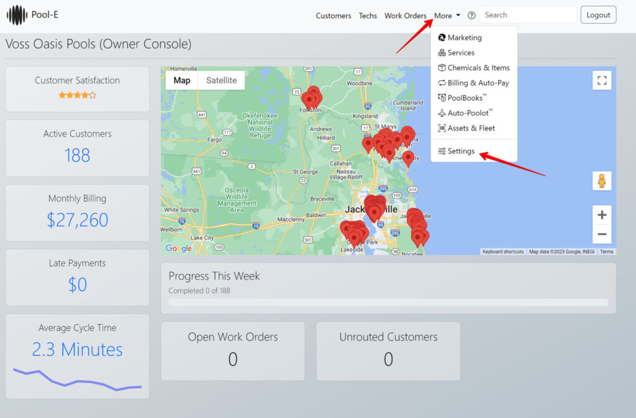Toggle fullscreen map view
This screenshot has width=636, height=418.
pos(602,80)
